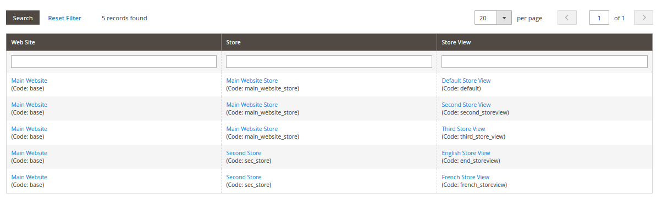
Task: Focus the Web Site filter input
Action: [x=114, y=62]
